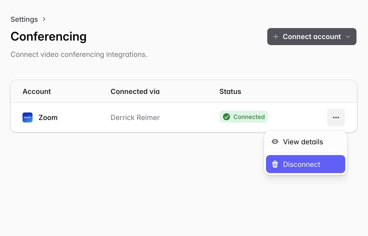Click the Connected status badge text
Screen dimensions: 368x236
(x=249, y=117)
